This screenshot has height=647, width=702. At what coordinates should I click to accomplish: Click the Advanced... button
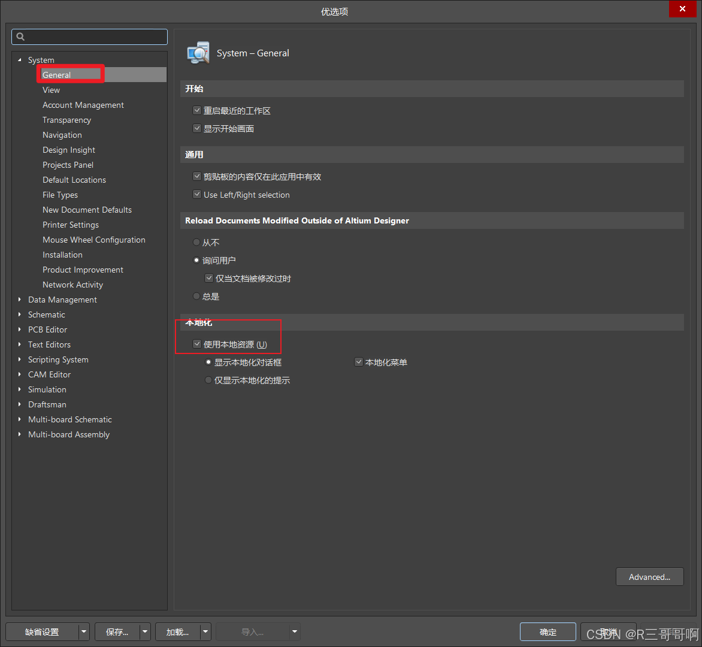tap(649, 577)
